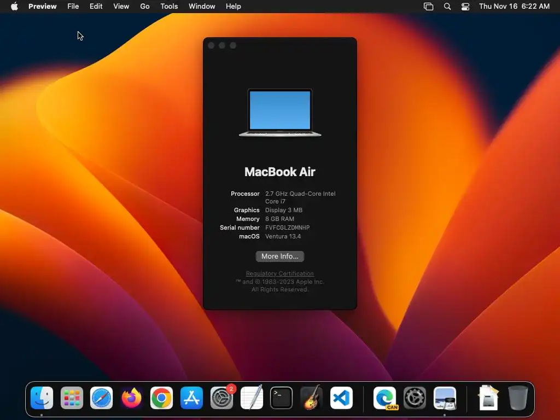Open the Help menu
Viewport: 560px width, 420px height.
(x=233, y=7)
